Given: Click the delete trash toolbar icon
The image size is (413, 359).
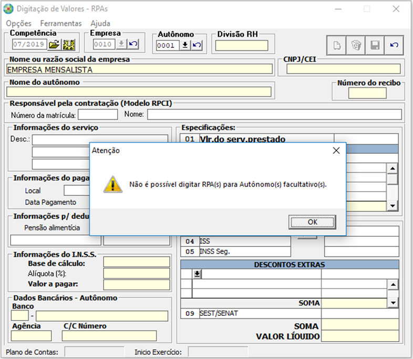Looking at the screenshot, I should click(356, 45).
